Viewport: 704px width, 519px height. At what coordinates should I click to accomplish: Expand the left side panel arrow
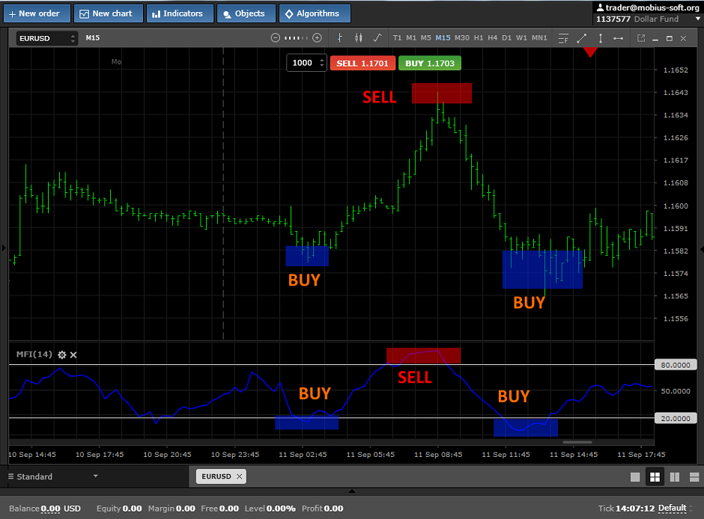point(4,248)
